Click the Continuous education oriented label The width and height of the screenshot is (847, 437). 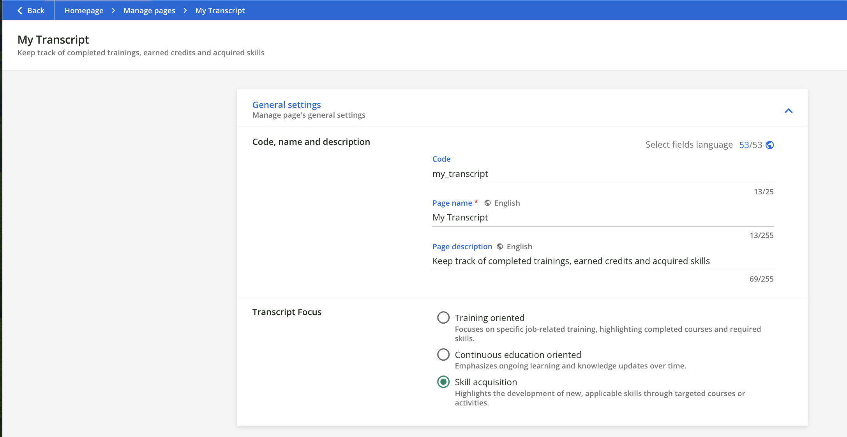518,355
